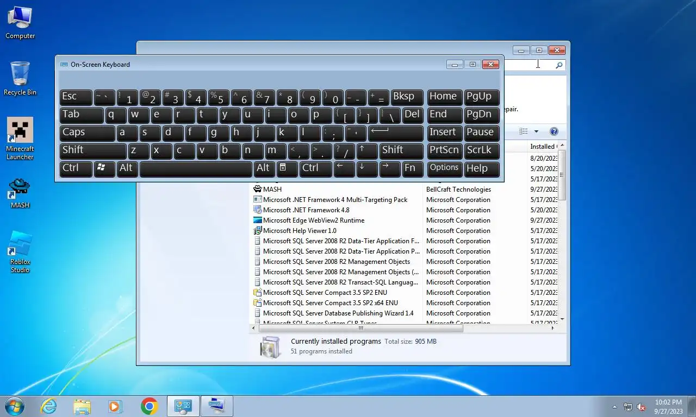This screenshot has width=696, height=417.
Task: Click the vertical scrollbar thumb of programs list
Action: tap(562, 175)
